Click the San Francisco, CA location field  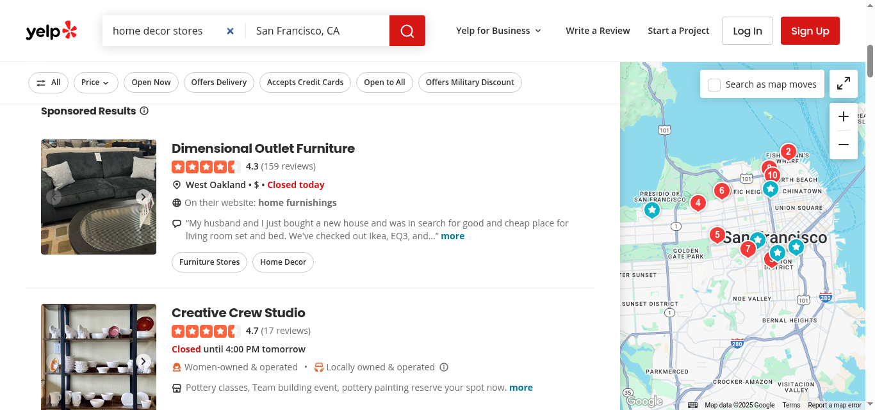(318, 31)
